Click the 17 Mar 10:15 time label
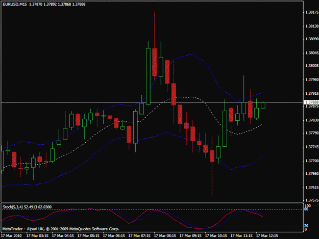319x239 pixels. point(216,236)
